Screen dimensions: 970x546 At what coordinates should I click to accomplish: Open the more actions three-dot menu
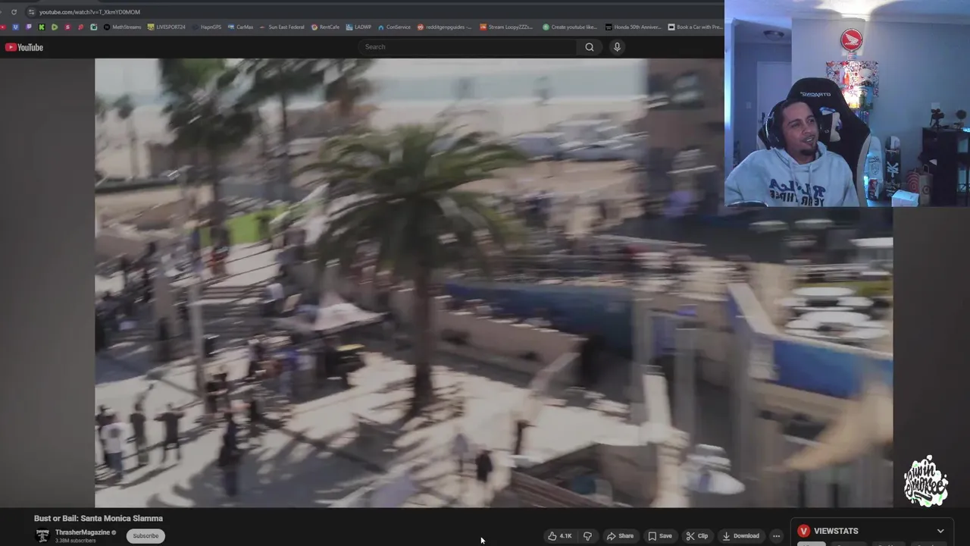776,536
